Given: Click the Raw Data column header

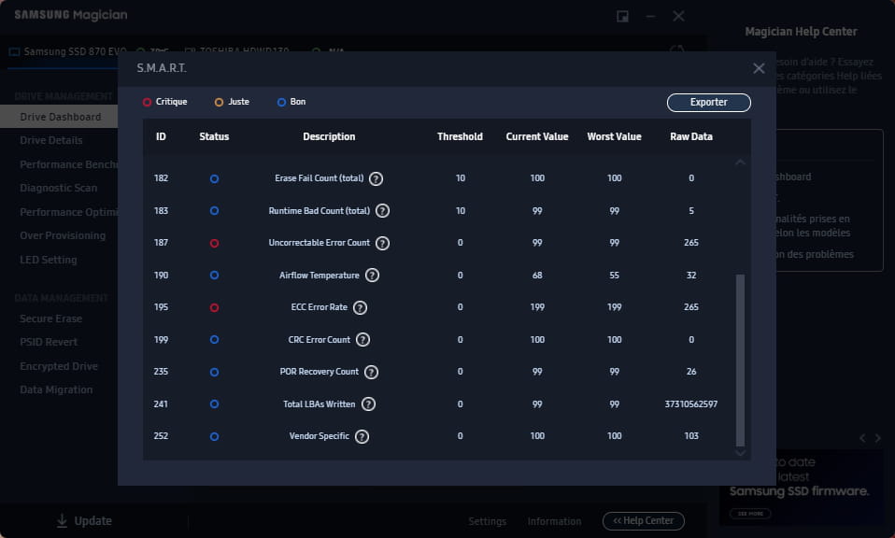Looking at the screenshot, I should (x=691, y=137).
